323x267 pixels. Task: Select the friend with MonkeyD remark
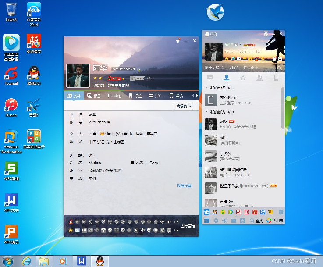click(x=242, y=188)
